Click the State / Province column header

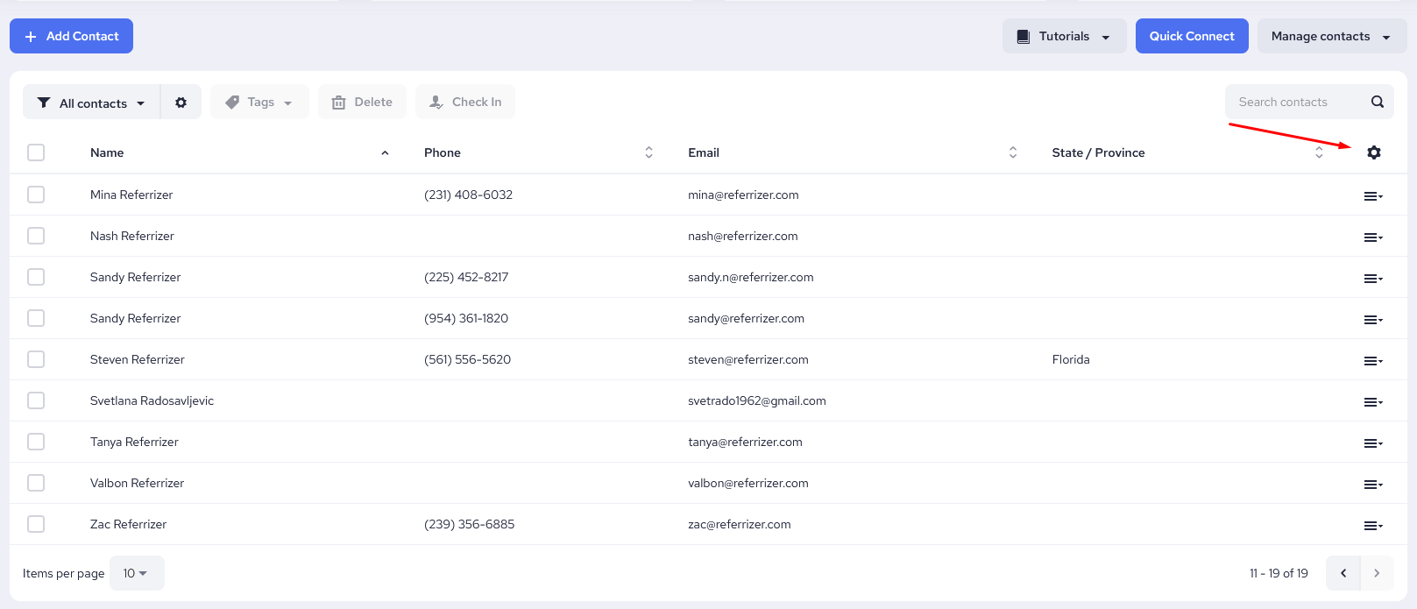(x=1098, y=152)
